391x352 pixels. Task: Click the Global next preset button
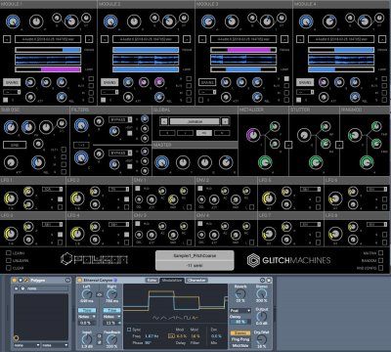click(x=225, y=121)
